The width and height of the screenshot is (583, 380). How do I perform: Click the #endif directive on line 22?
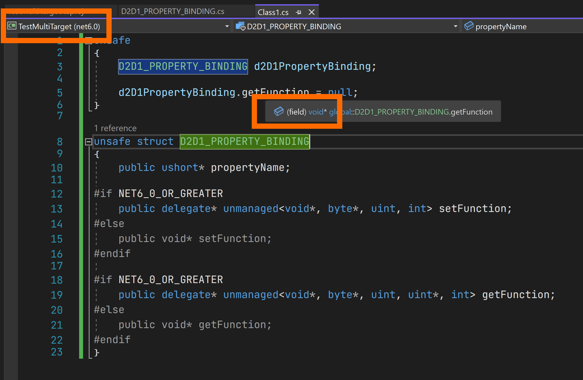coord(112,340)
